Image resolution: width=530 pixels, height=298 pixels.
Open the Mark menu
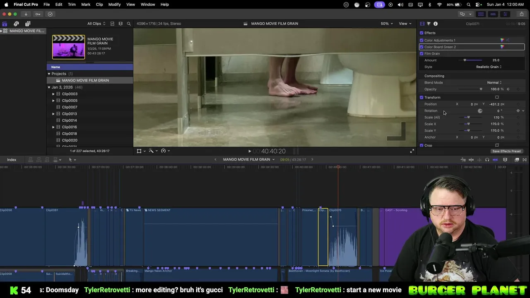[86, 4]
